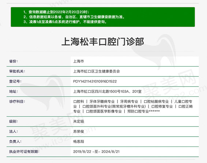This screenshot has width=207, height=163.
Task: Click the 登记号 label
Action: (15, 81)
